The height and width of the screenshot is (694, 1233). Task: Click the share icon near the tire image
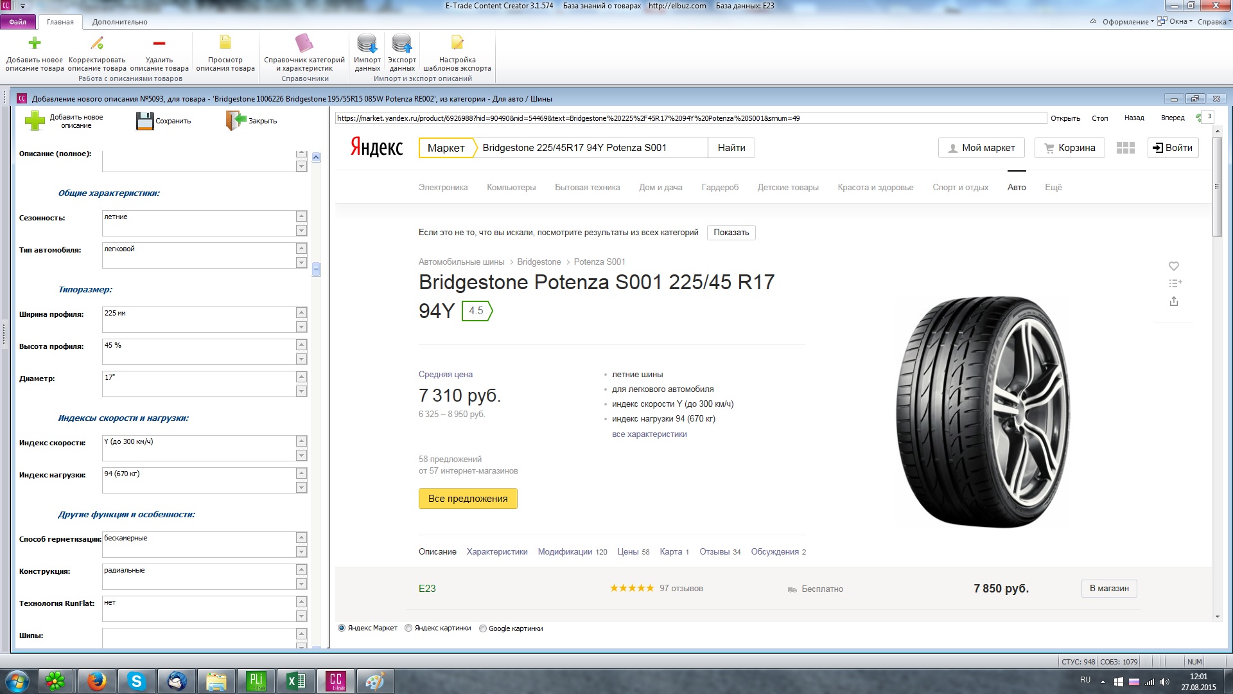1174,301
